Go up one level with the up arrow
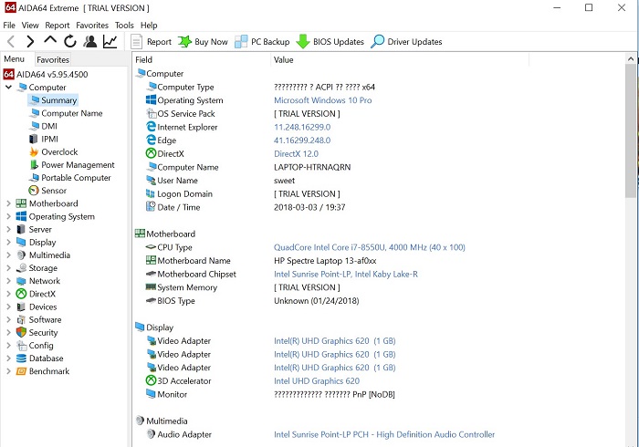 50,40
